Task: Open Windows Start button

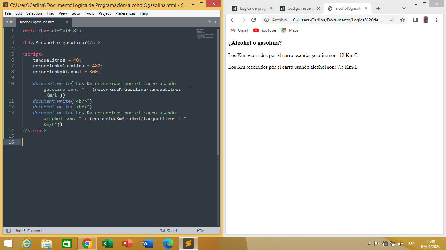Action: [x=8, y=243]
